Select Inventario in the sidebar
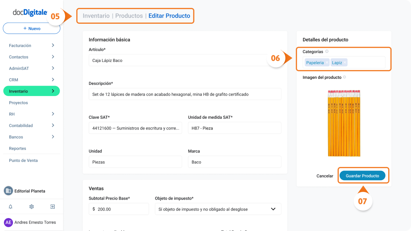This screenshot has width=411, height=231. [x=31, y=91]
